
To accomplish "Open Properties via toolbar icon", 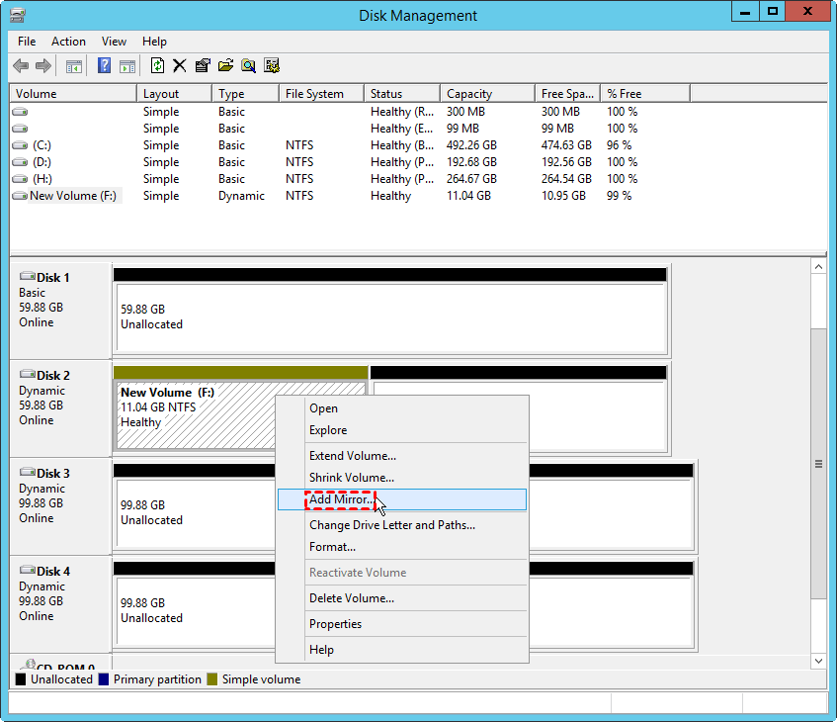I will pos(203,66).
